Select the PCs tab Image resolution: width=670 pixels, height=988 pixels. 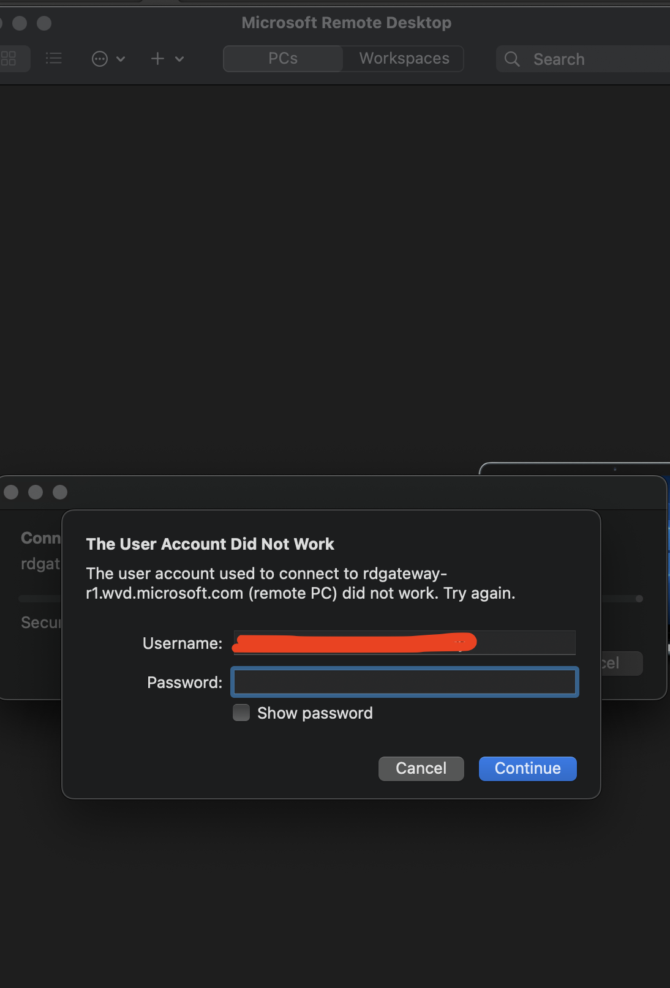click(283, 59)
